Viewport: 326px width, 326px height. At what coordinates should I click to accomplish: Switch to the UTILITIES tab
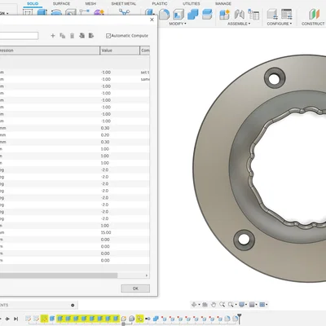[192, 3]
